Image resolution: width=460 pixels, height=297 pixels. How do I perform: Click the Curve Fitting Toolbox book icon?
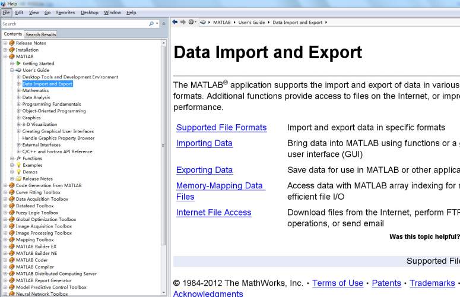(x=12, y=192)
